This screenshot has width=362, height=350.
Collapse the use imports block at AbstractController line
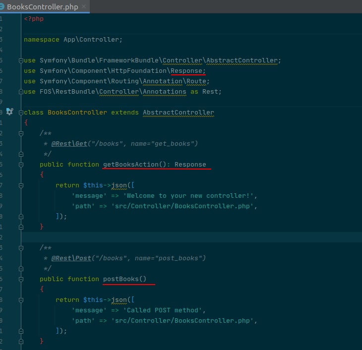21,60
